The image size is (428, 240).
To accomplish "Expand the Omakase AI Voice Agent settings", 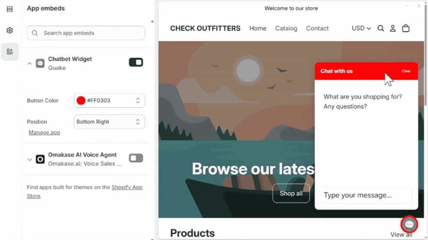I will (29, 160).
